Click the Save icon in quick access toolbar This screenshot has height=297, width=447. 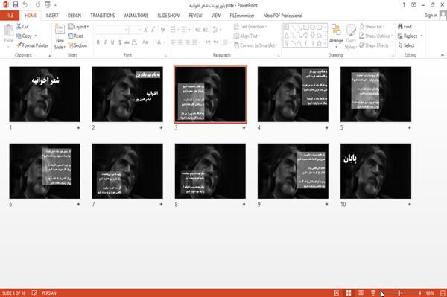[x=16, y=4]
